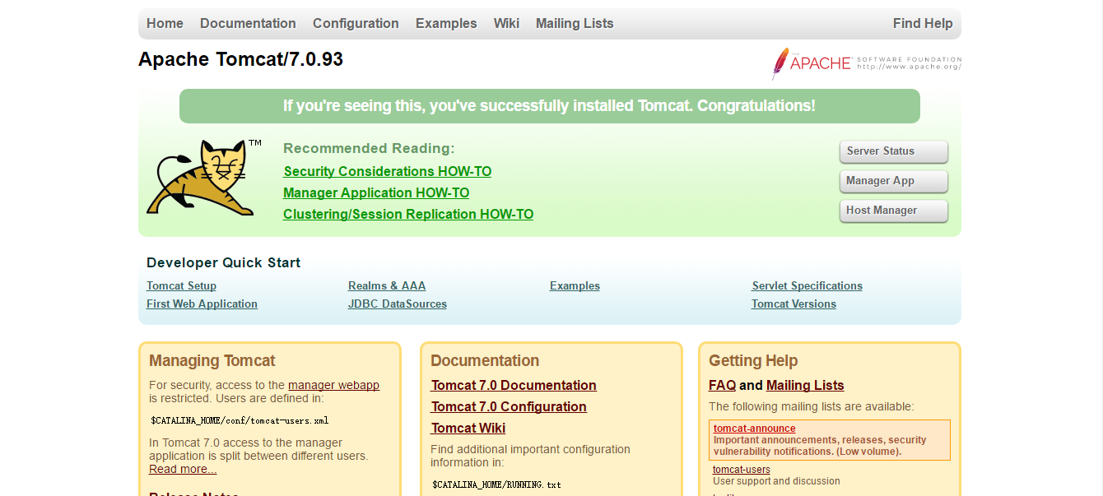Read Security Considerations HOW-TO

388,171
